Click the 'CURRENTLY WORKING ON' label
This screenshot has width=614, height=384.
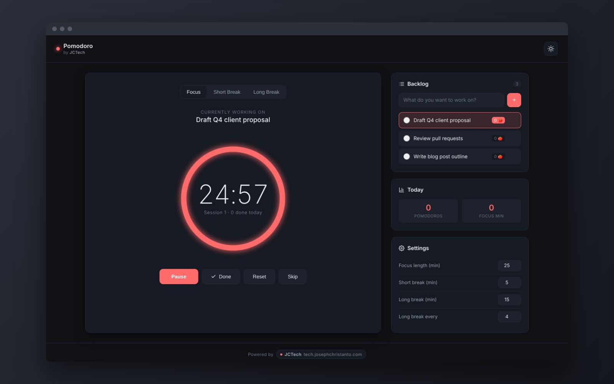pyautogui.click(x=233, y=112)
